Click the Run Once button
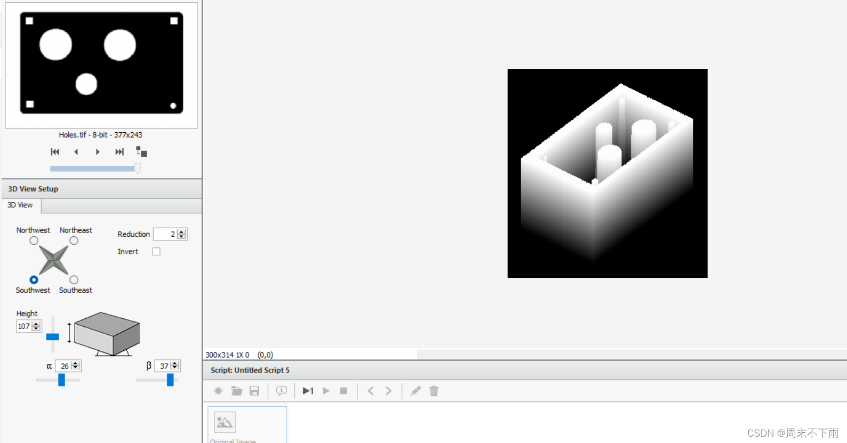Image resolution: width=847 pixels, height=443 pixels. tap(308, 391)
